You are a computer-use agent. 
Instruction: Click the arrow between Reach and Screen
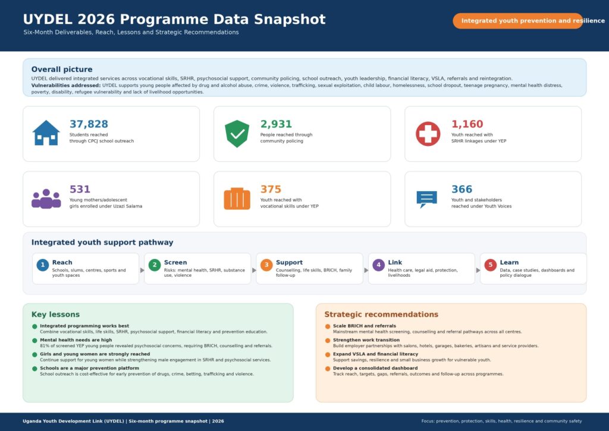[x=142, y=270]
